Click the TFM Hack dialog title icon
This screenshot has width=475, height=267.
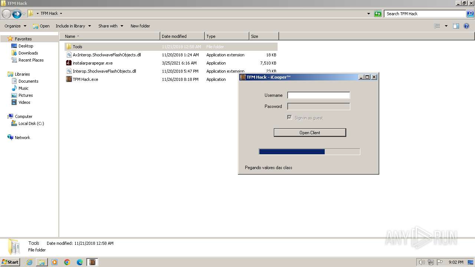(243, 77)
